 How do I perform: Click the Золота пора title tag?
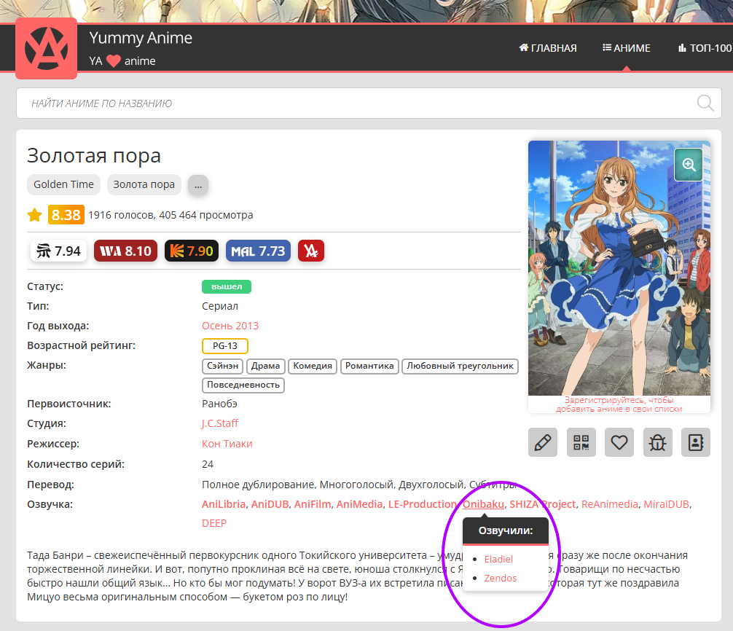coord(144,184)
